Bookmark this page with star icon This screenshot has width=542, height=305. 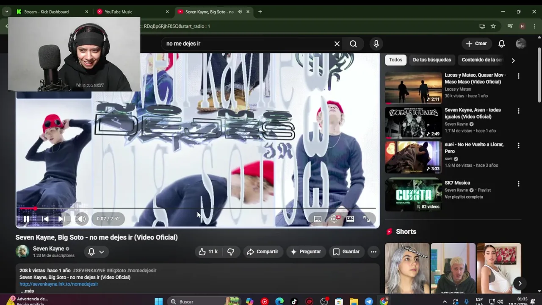[x=493, y=26]
